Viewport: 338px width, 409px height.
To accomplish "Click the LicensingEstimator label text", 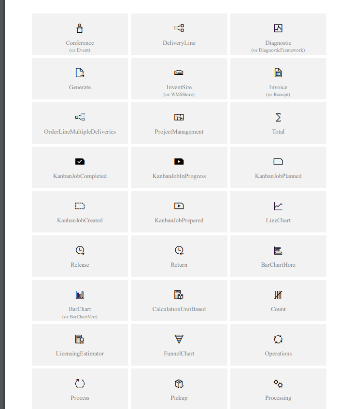I will coord(80,354).
